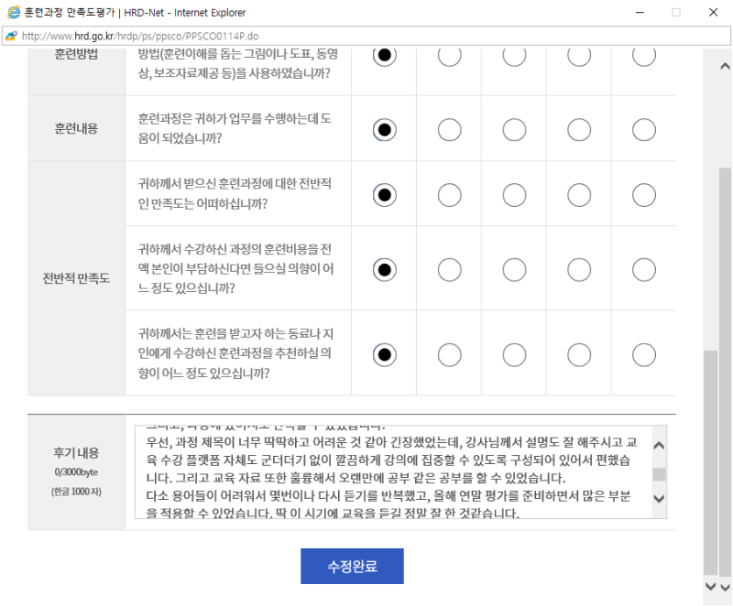Viewport: 733px width, 606px height.
Task: Select second option for the recommendation question
Action: 449,355
